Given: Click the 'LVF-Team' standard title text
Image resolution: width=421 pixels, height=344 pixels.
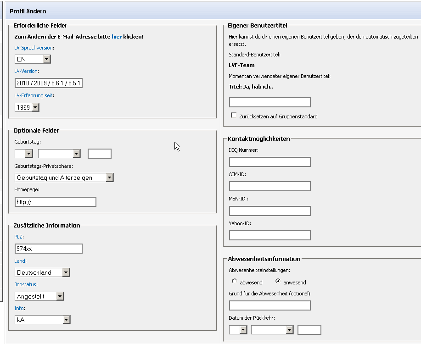Looking at the screenshot, I should tap(241, 65).
